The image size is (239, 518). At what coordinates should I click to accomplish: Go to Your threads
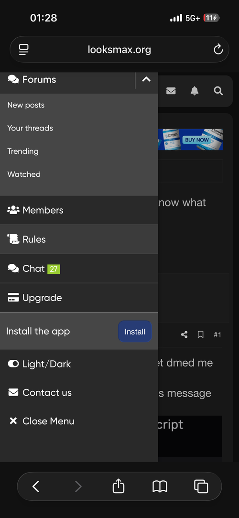tap(30, 128)
